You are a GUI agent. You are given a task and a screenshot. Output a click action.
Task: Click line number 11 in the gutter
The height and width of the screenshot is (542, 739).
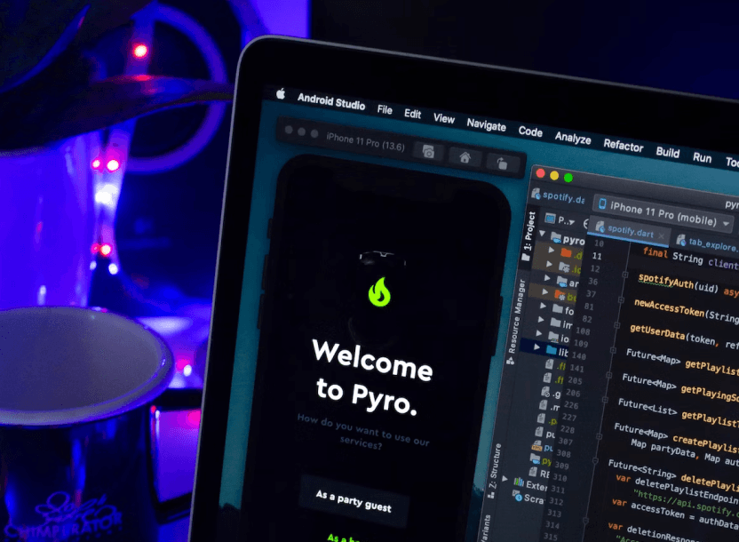[596, 257]
